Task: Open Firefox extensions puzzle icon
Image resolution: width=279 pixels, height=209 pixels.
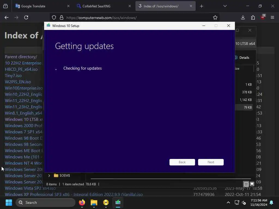Action: [x=253, y=18]
